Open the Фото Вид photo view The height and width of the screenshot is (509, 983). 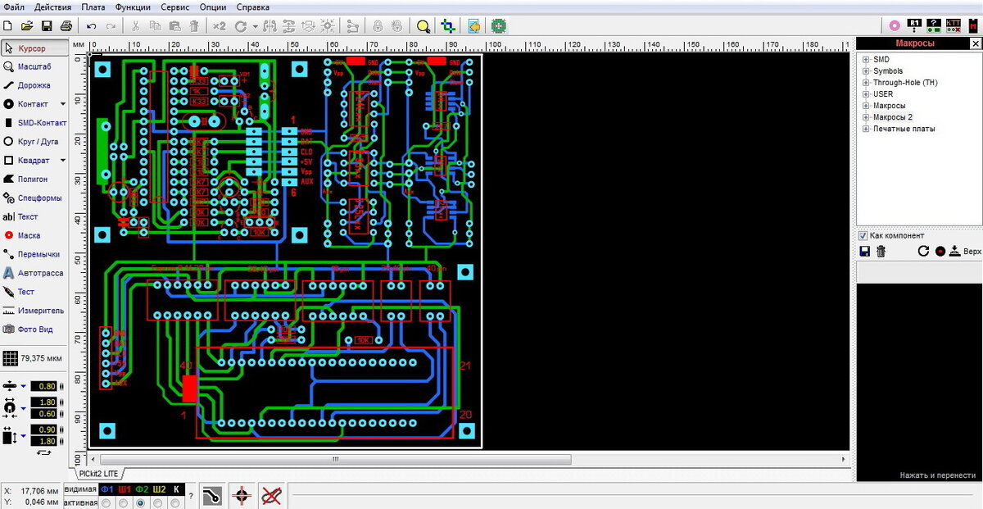coord(29,329)
